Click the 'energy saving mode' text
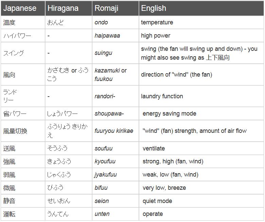 point(169,114)
